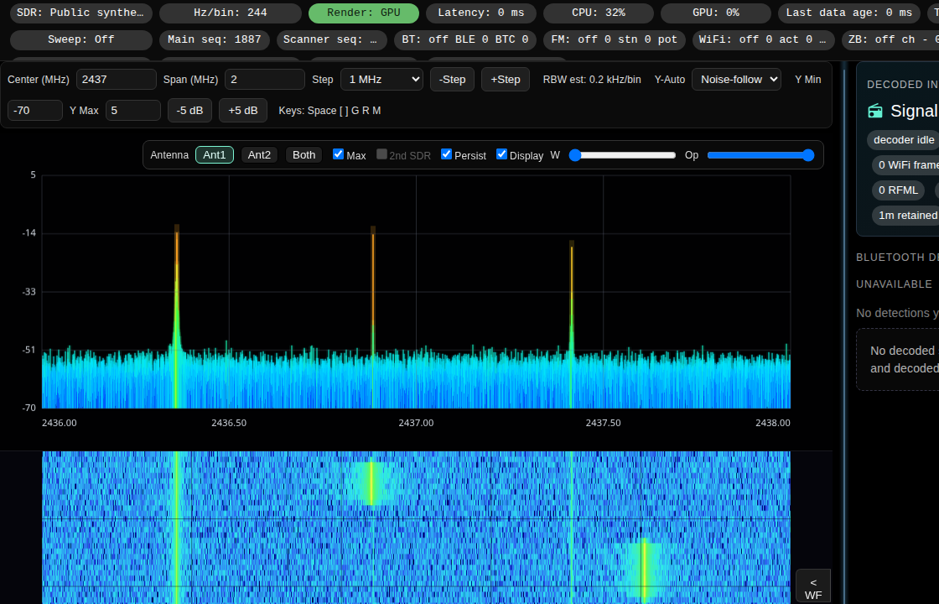This screenshot has height=604, width=939.
Task: Click the RBW est: 0.2 kHz/bin label
Action: click(592, 79)
